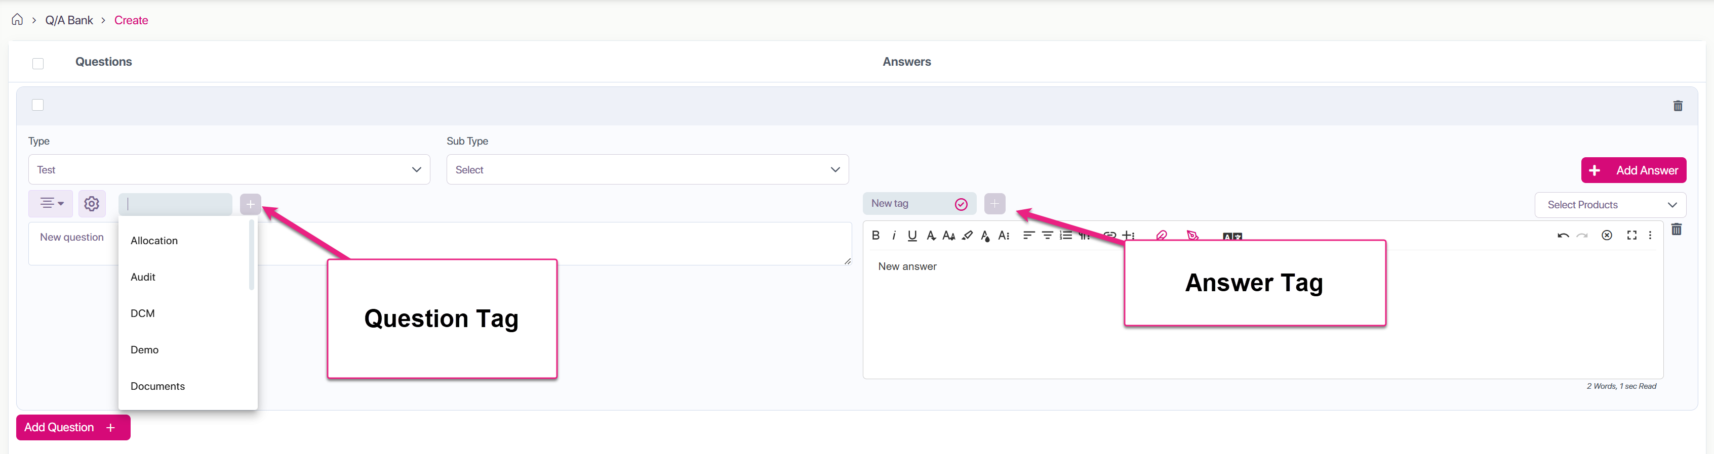Click the plus button beside the question tag input
This screenshot has width=1714, height=454.
click(250, 204)
